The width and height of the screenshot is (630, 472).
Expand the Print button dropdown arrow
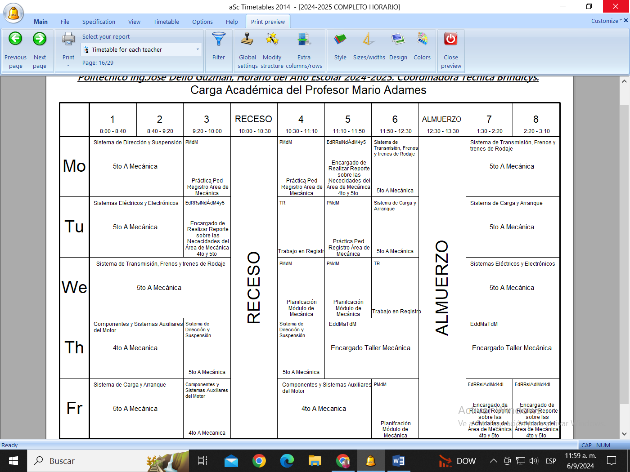[68, 66]
